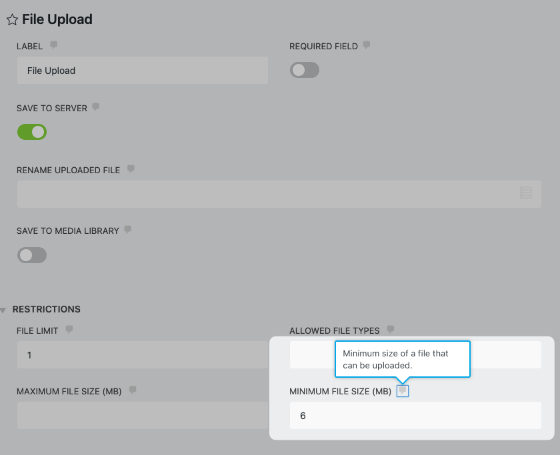Click the Rename Uploaded File input

pos(267,194)
